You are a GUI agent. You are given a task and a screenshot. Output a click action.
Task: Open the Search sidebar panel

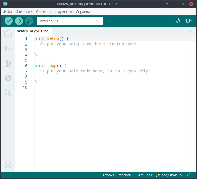pos(8,93)
